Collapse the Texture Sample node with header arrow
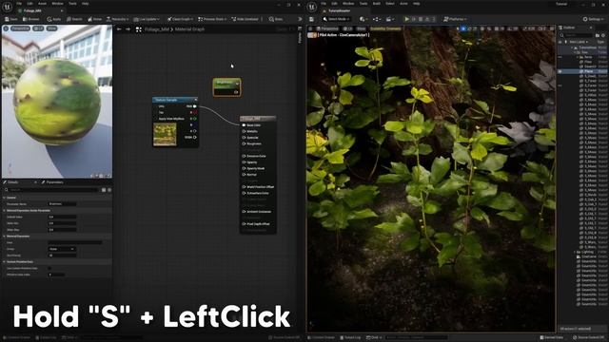609x342 pixels. pyautogui.click(x=196, y=100)
